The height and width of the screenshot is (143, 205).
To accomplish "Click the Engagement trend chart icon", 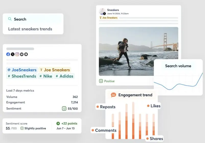I will click(x=113, y=95).
